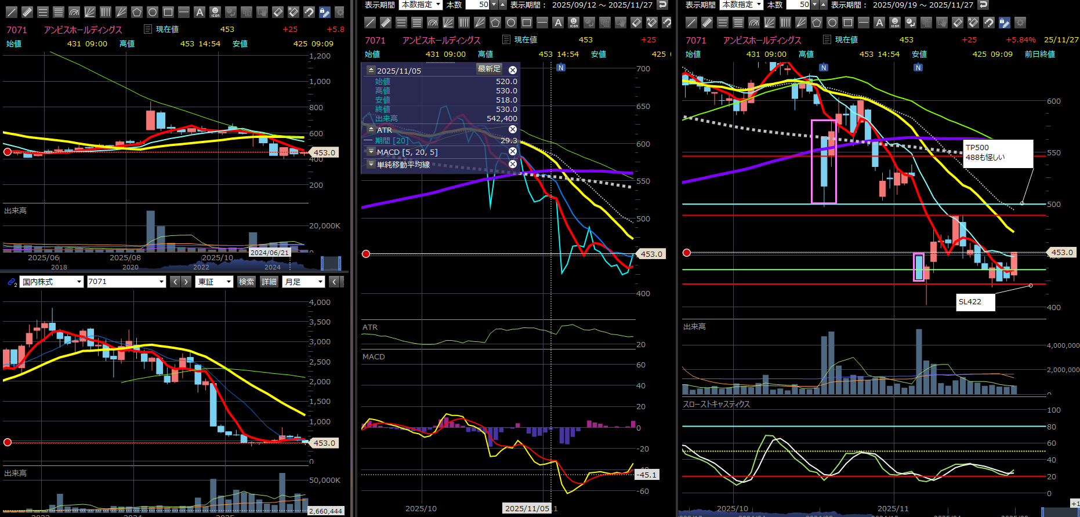Viewport: 1080px width, 517px height.
Task: Select the ruler measurement tool in middle toolbar
Action: click(x=386, y=23)
